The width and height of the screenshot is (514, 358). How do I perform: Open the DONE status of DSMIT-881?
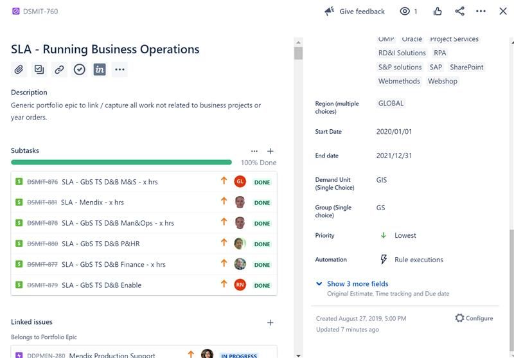coord(262,203)
